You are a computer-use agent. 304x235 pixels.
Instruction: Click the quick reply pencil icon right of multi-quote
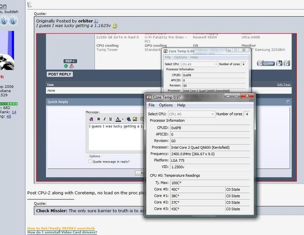pyautogui.click(x=287, y=63)
